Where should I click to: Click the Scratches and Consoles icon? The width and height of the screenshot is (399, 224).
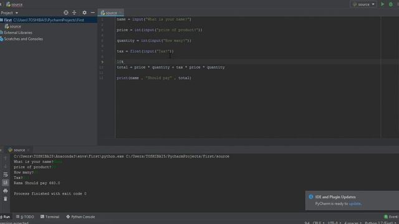(x=1, y=39)
